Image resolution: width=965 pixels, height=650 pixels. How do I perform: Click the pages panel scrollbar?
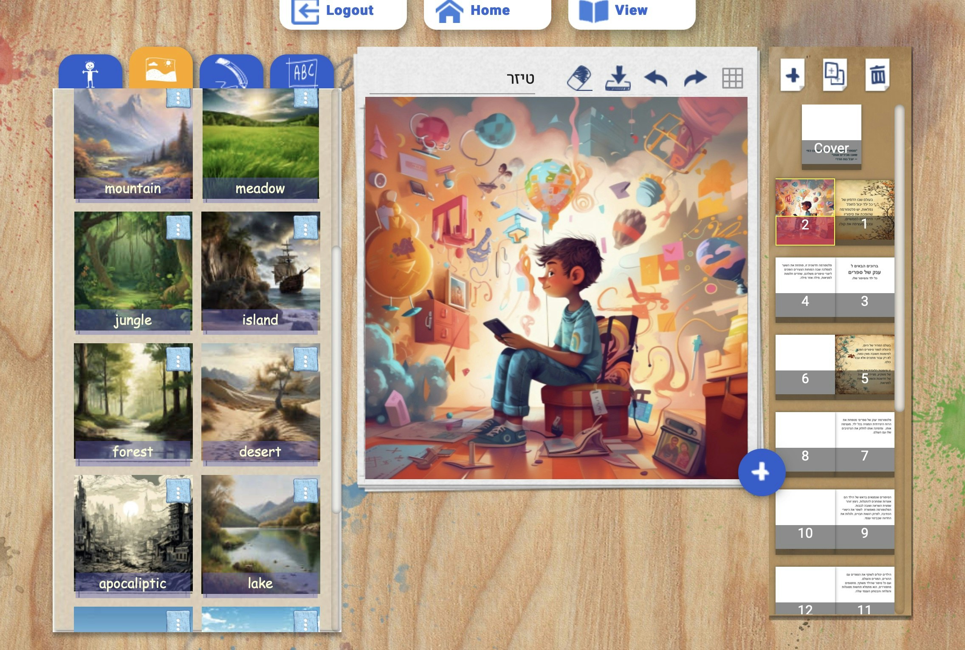[x=899, y=258]
